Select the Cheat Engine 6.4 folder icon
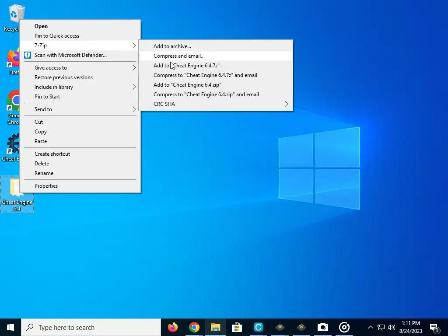The image size is (448, 336). click(x=17, y=194)
